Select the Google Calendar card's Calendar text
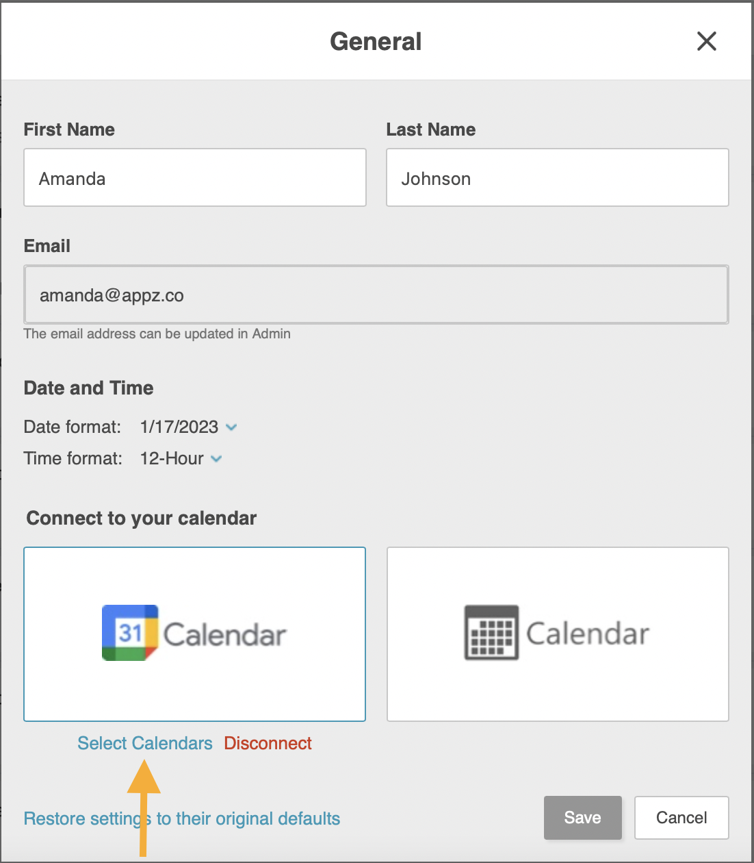This screenshot has height=863, width=754. click(x=224, y=635)
